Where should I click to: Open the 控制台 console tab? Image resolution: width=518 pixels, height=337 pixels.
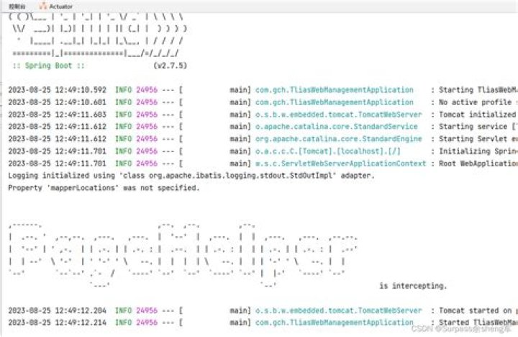point(17,6)
